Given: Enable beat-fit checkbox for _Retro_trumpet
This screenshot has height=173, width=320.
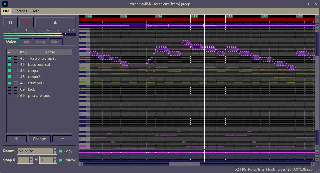Looking at the screenshot, I should point(16,58).
